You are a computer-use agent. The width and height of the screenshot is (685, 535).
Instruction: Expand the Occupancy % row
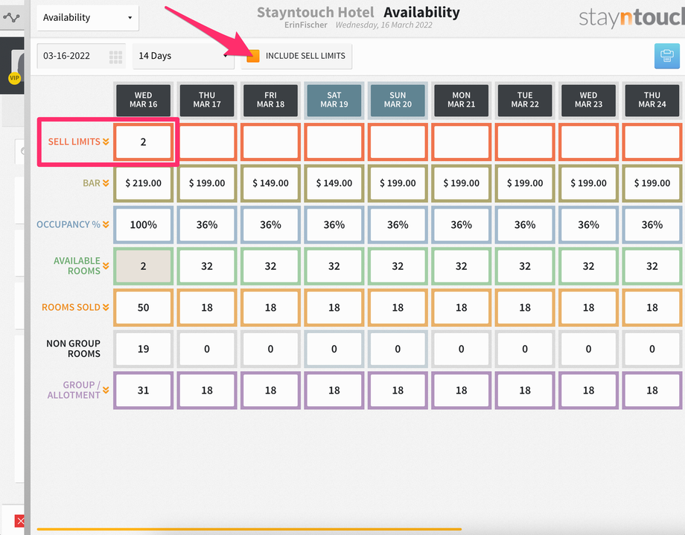(106, 225)
